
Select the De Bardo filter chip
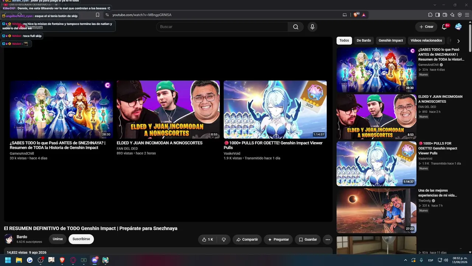[x=364, y=41]
